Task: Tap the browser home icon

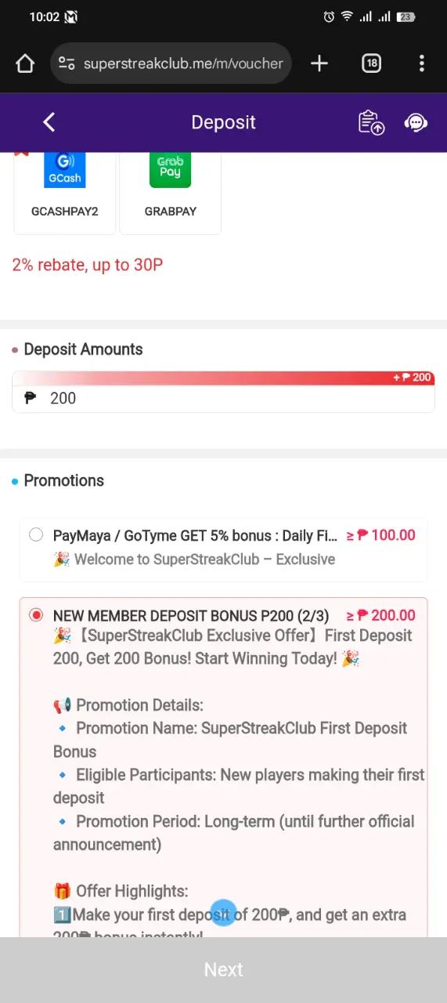Action: pyautogui.click(x=25, y=63)
